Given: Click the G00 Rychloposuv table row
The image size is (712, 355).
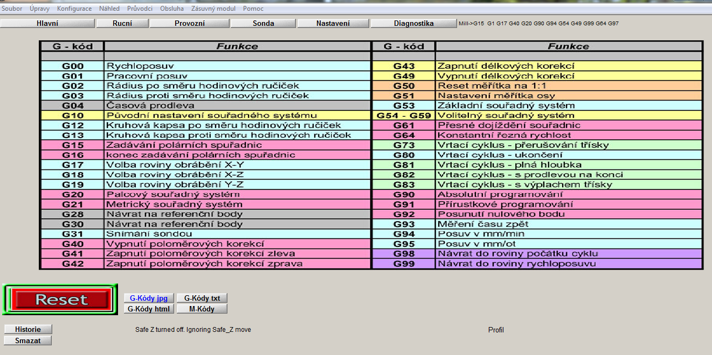Looking at the screenshot, I should pos(205,66).
